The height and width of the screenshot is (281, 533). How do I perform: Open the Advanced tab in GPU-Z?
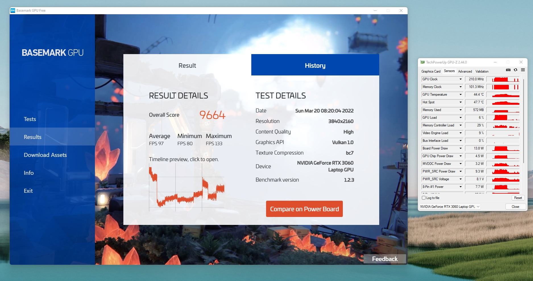click(x=465, y=71)
